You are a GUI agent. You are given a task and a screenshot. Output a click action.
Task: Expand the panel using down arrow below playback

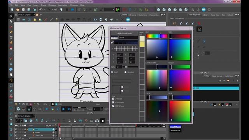point(92,113)
